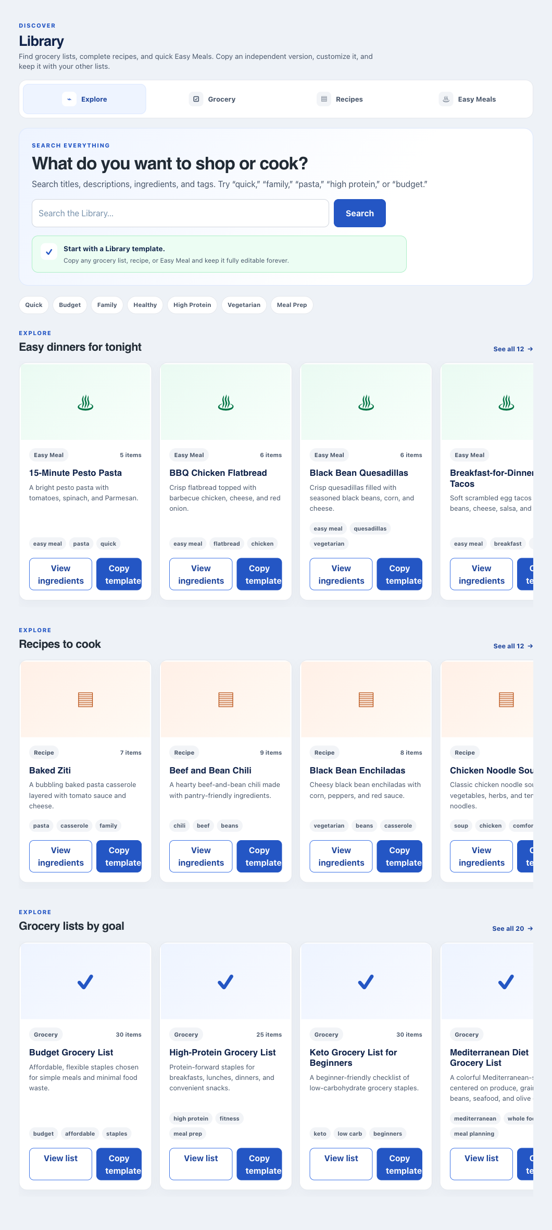Click the quesadillas tag on Black Bean Quesadillas
Image resolution: width=552 pixels, height=1230 pixels.
(370, 528)
